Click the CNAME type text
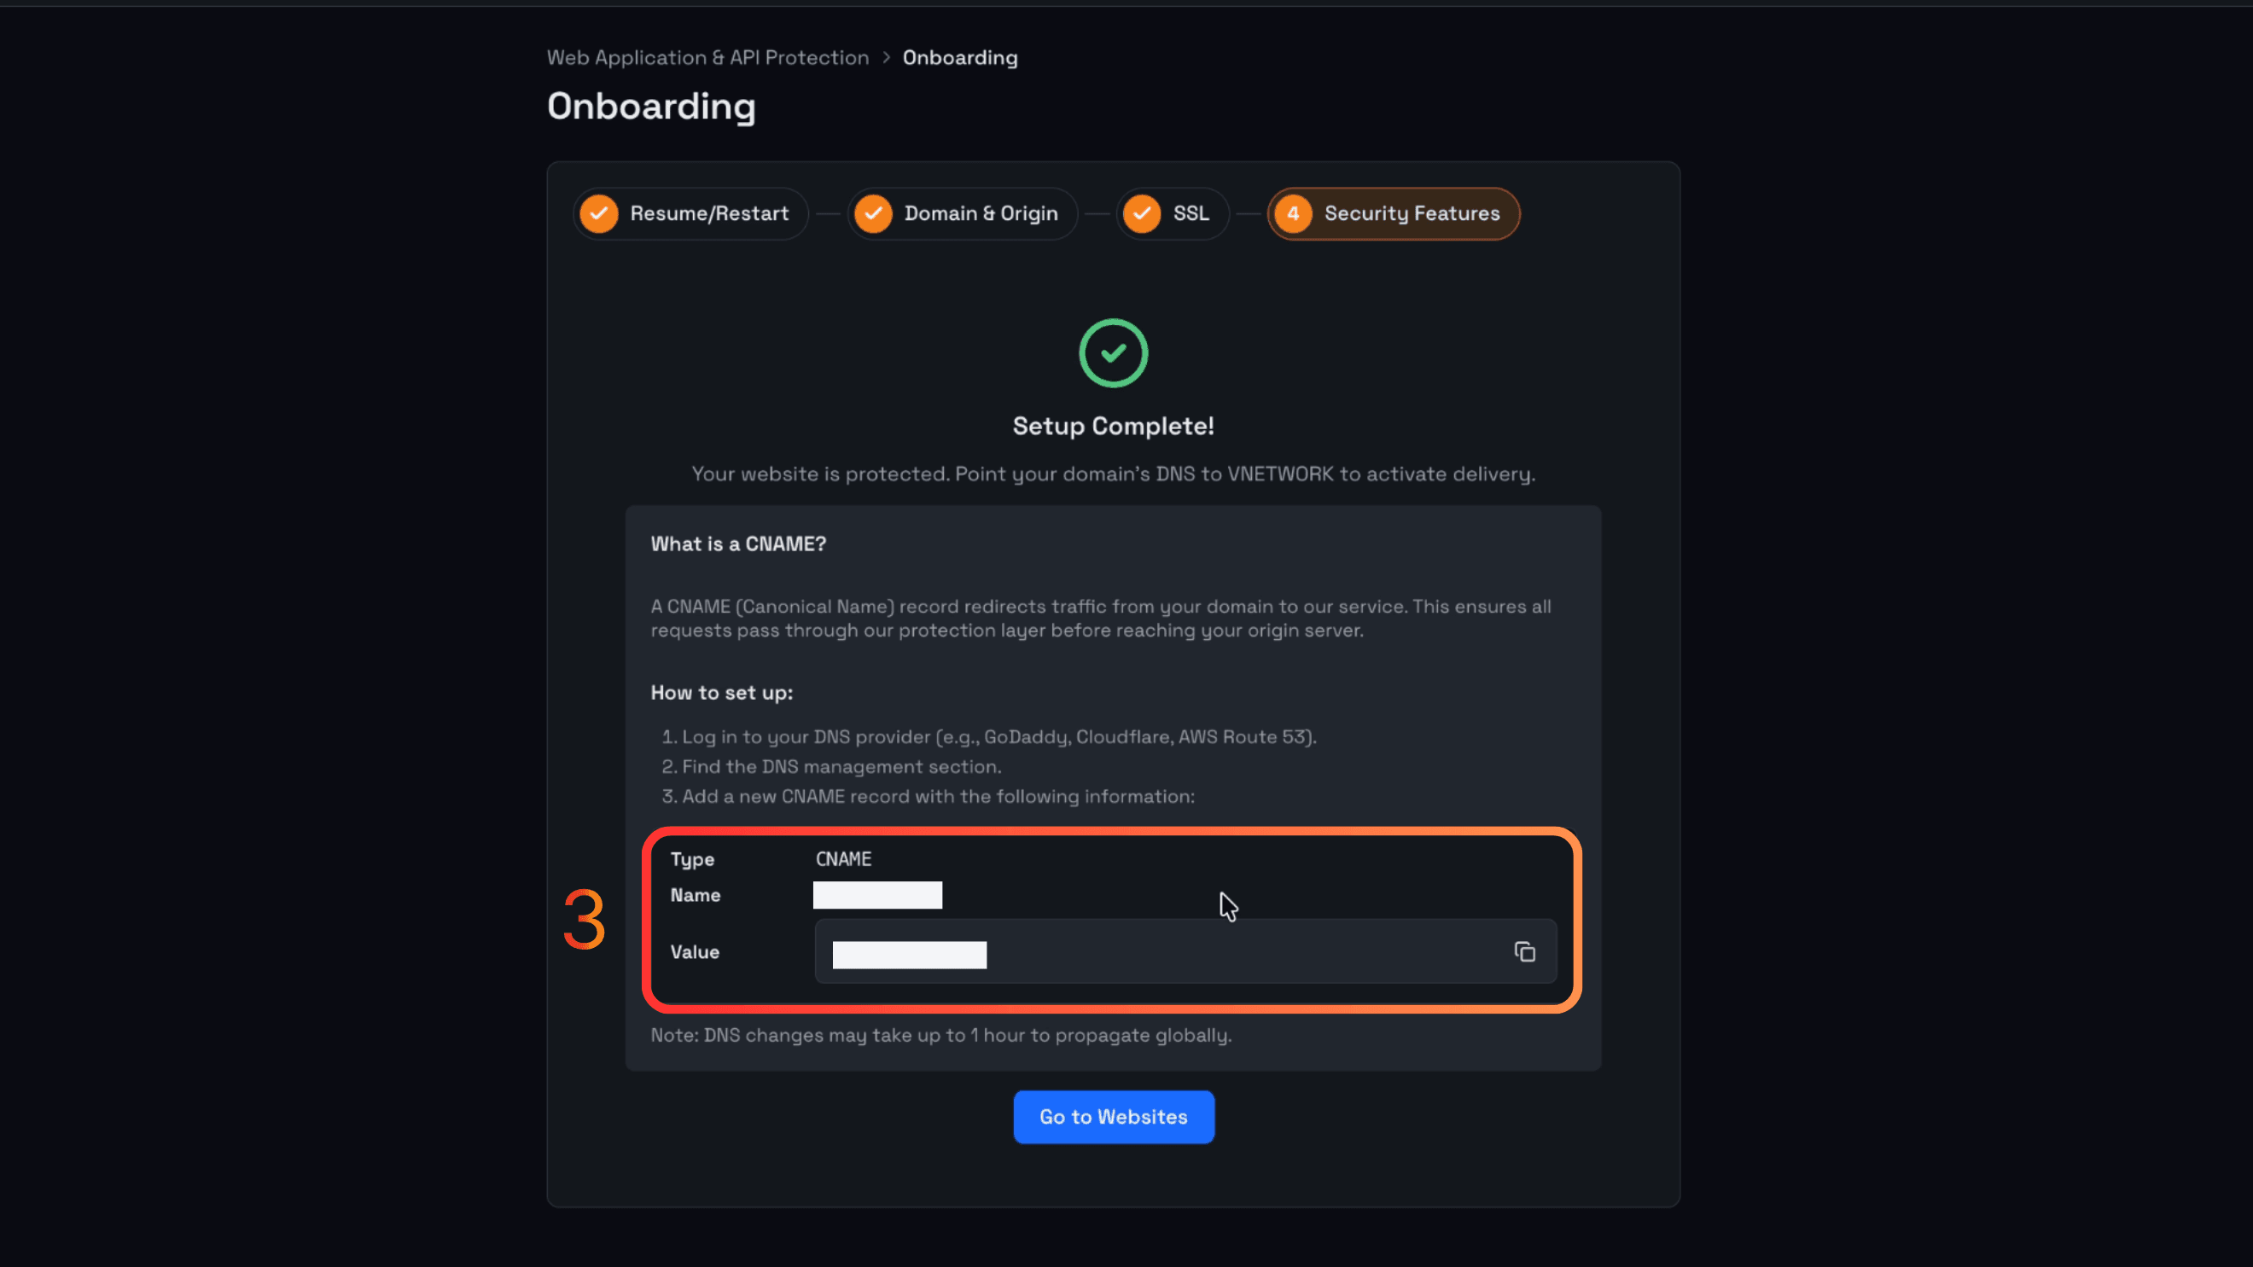The height and width of the screenshot is (1267, 2253). point(843,858)
